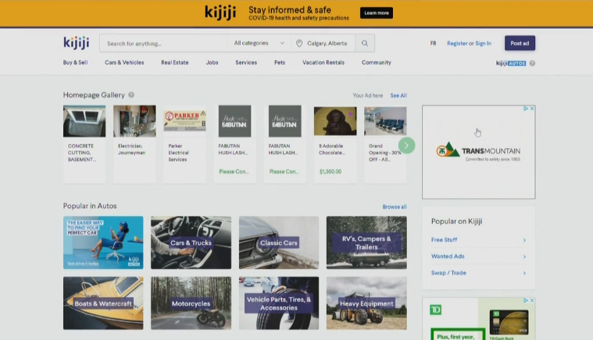
Task: Click the Search for anything field
Action: click(x=163, y=44)
